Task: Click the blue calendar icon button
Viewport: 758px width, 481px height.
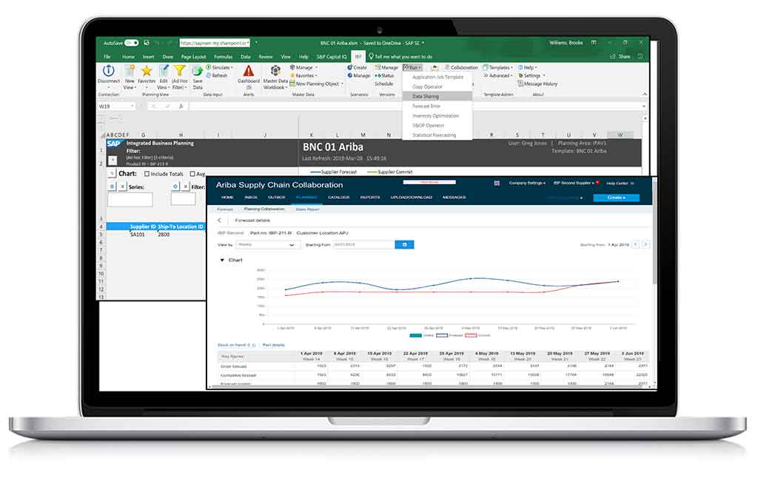Action: (x=405, y=245)
